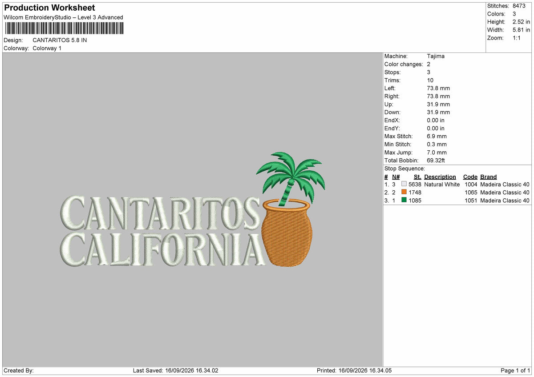
Task: Click the 'Code' column header
Action: coord(470,177)
